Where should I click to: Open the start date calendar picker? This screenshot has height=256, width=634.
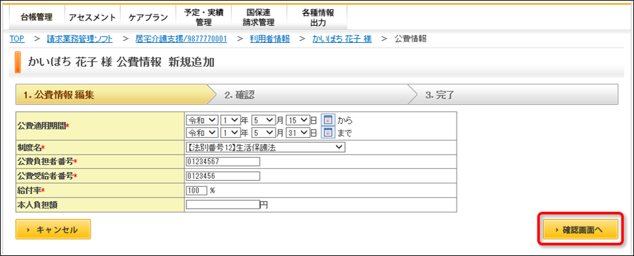pos(329,120)
